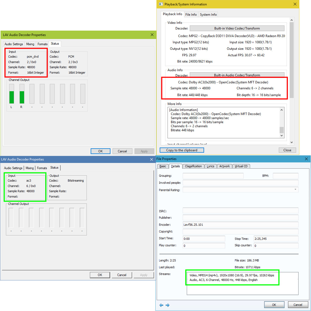Open the Built-in Audio Codec/Transform decoder button
Screen dimensions: 311x311
coord(237,75)
